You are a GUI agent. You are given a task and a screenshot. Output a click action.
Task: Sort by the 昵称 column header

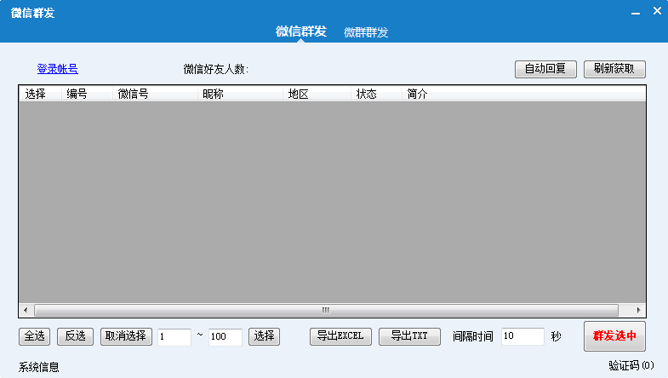213,94
